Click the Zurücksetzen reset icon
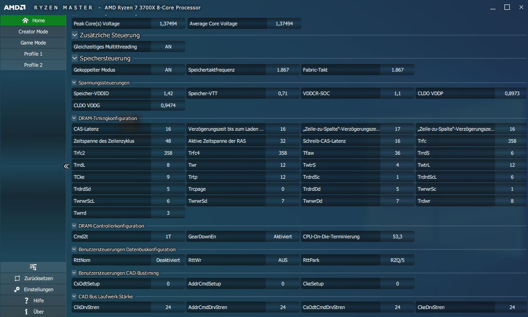Image resolution: width=528 pixels, height=317 pixels. 17,278
